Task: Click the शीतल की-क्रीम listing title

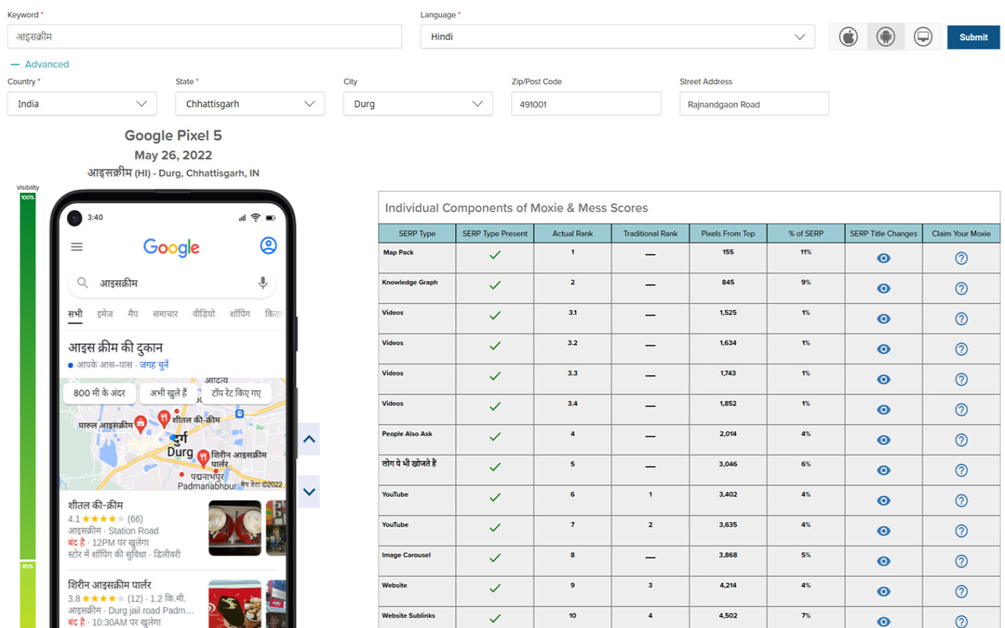Action: 96,505
